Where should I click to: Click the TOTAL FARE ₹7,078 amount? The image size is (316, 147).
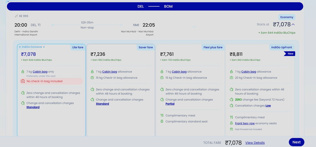234,143
